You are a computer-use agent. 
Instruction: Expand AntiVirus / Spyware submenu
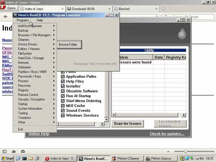[x=35, y=26]
